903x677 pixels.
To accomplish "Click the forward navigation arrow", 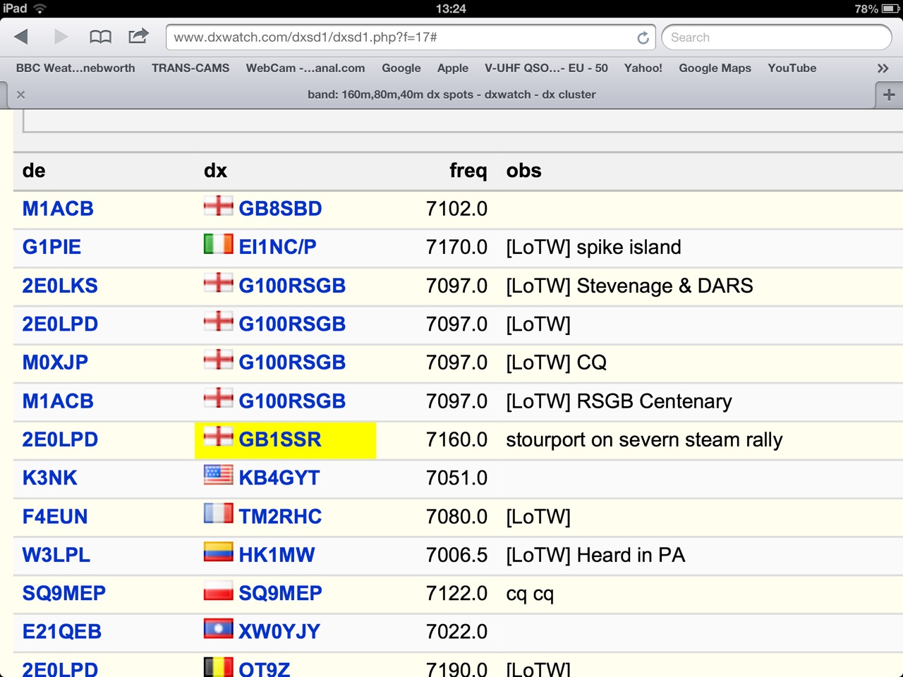I will point(61,37).
